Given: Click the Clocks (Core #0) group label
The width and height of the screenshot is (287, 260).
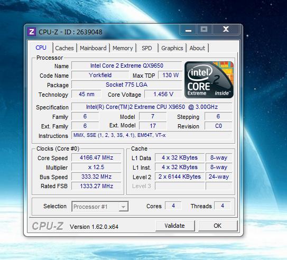Looking at the screenshot, I should click(58, 148).
